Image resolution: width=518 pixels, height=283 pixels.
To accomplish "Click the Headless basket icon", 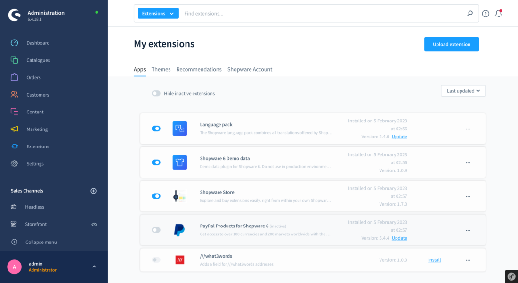I will [14, 207].
